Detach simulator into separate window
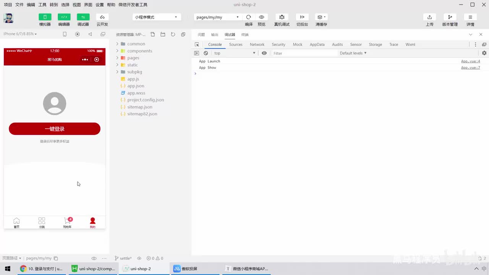Screen dimensions: 489x275 [103, 34]
